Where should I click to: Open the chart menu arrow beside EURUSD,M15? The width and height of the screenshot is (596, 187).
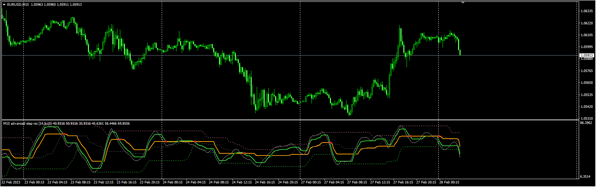(x=4, y=5)
